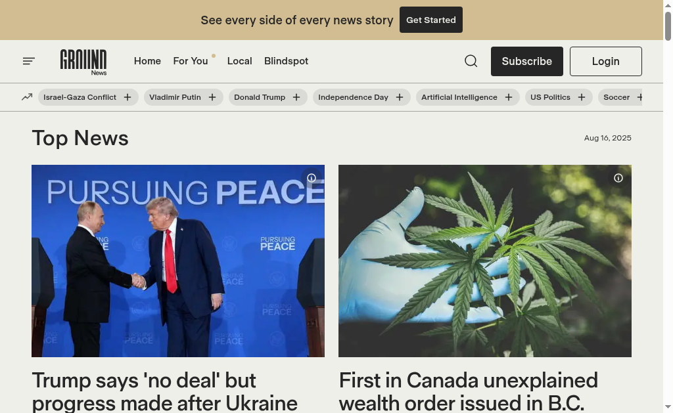Follow Israel-Gaza Conflict with plus icon
This screenshot has height=413, width=673.
(128, 97)
